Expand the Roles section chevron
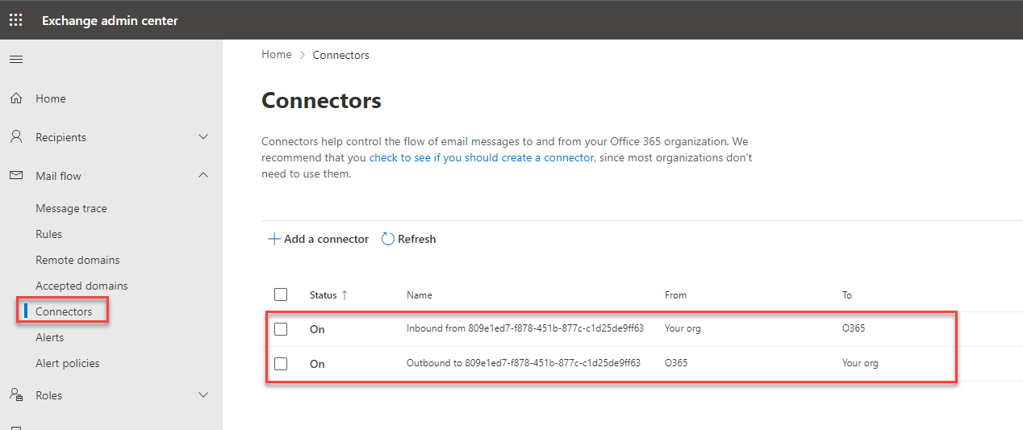The width and height of the screenshot is (1023, 430). pos(203,395)
